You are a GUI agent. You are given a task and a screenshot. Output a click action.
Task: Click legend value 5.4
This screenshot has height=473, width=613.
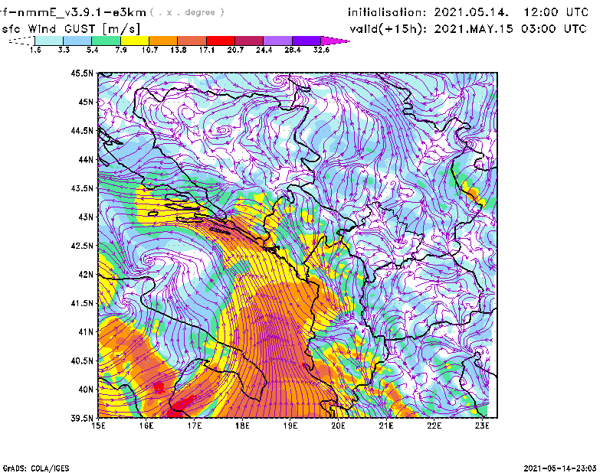pyautogui.click(x=92, y=50)
